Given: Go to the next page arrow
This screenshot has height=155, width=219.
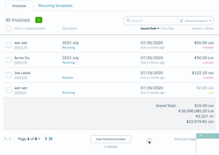Looking at the screenshot, I should pos(46,139).
